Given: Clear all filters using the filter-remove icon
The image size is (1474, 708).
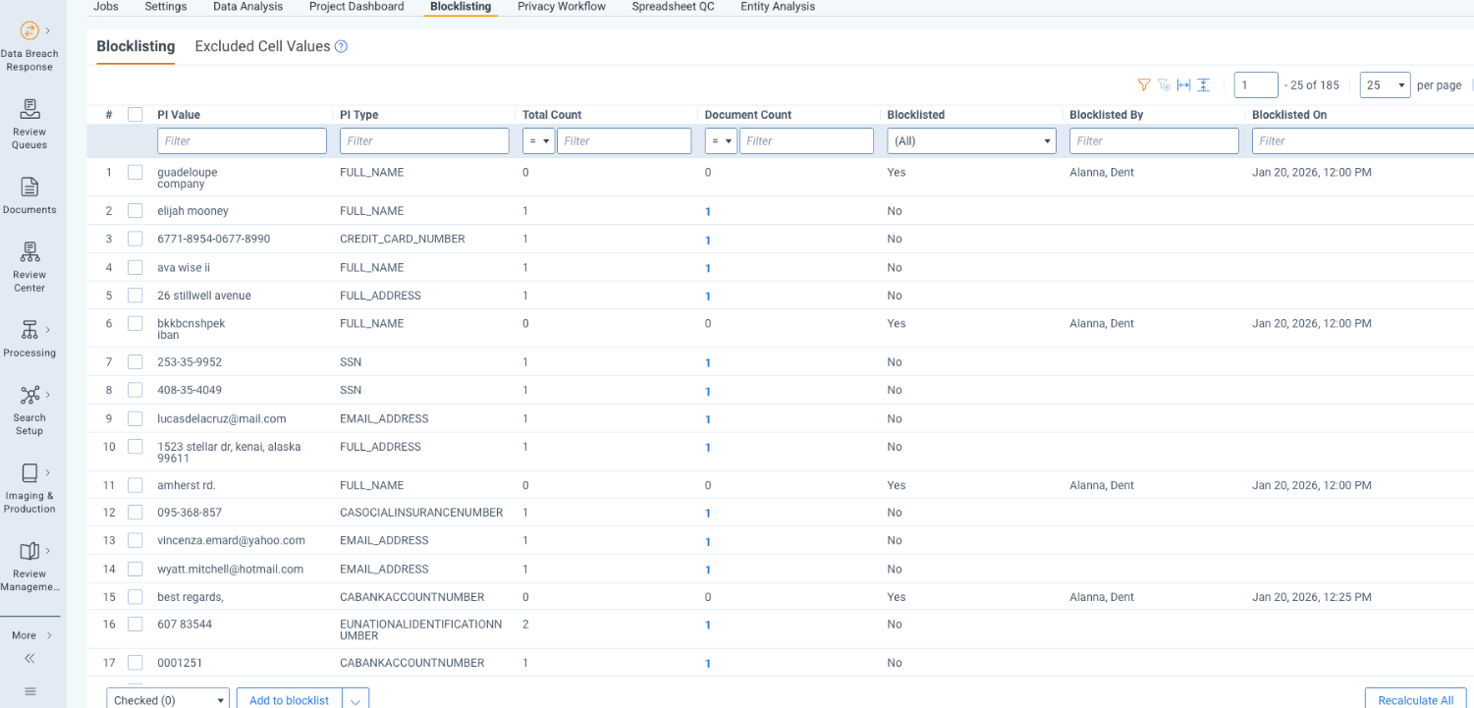Looking at the screenshot, I should pos(1164,85).
